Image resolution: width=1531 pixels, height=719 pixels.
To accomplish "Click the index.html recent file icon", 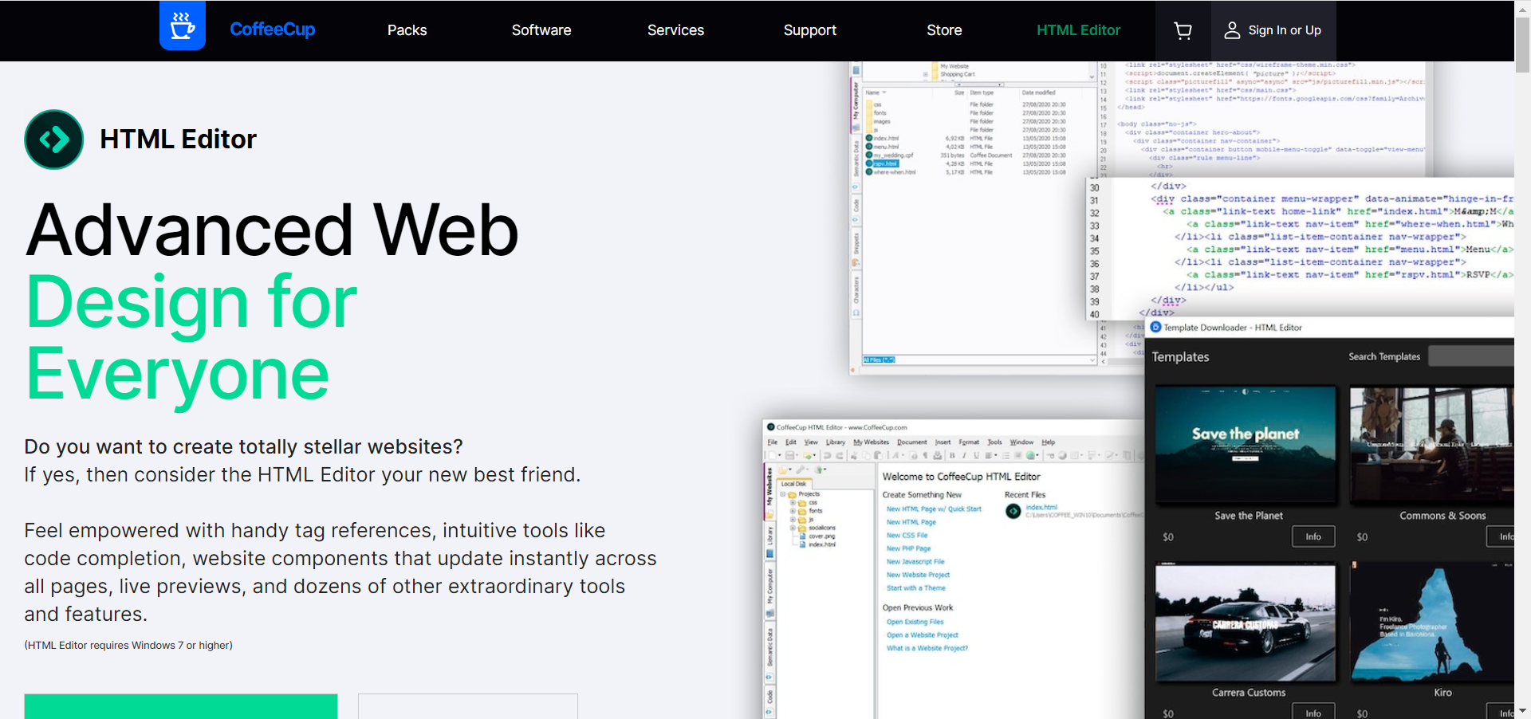I will (x=1013, y=511).
